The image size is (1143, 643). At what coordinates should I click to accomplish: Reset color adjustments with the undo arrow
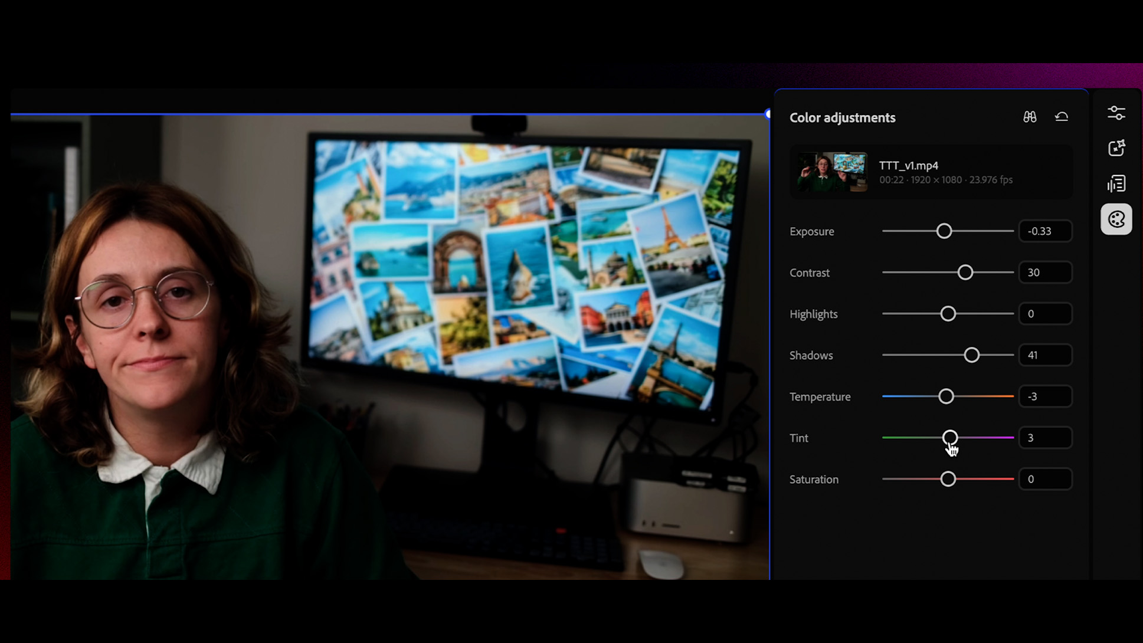tap(1062, 116)
